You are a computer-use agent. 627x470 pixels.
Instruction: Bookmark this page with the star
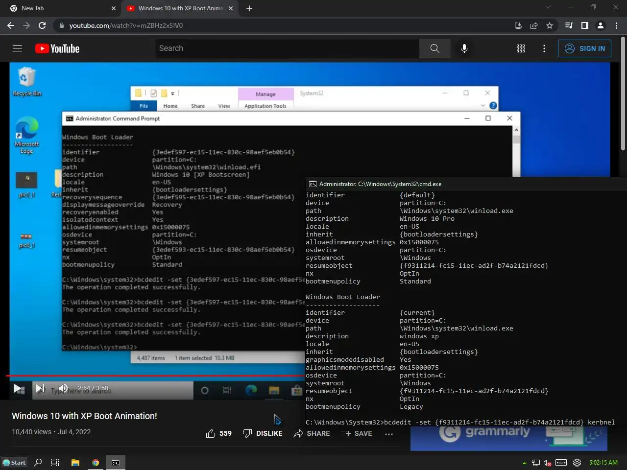click(x=550, y=25)
